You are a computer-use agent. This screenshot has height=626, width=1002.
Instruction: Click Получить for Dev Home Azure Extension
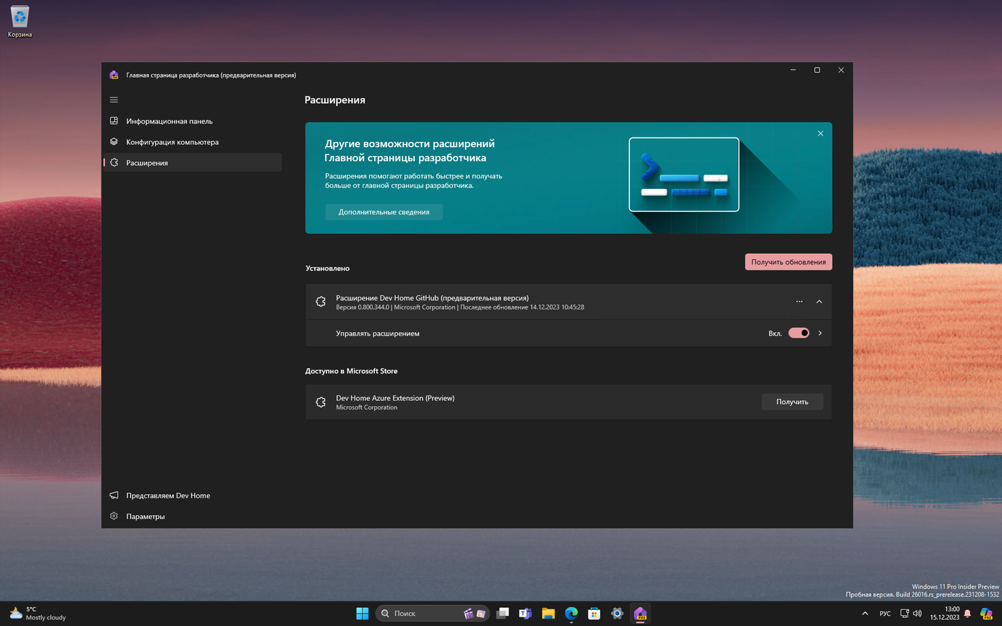click(x=792, y=402)
